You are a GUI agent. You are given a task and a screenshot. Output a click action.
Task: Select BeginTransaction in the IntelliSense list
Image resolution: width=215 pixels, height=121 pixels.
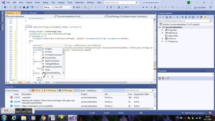52,61
